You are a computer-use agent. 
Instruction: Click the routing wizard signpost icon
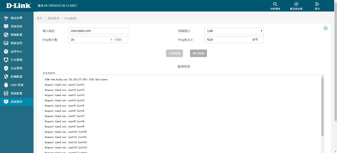6,18
